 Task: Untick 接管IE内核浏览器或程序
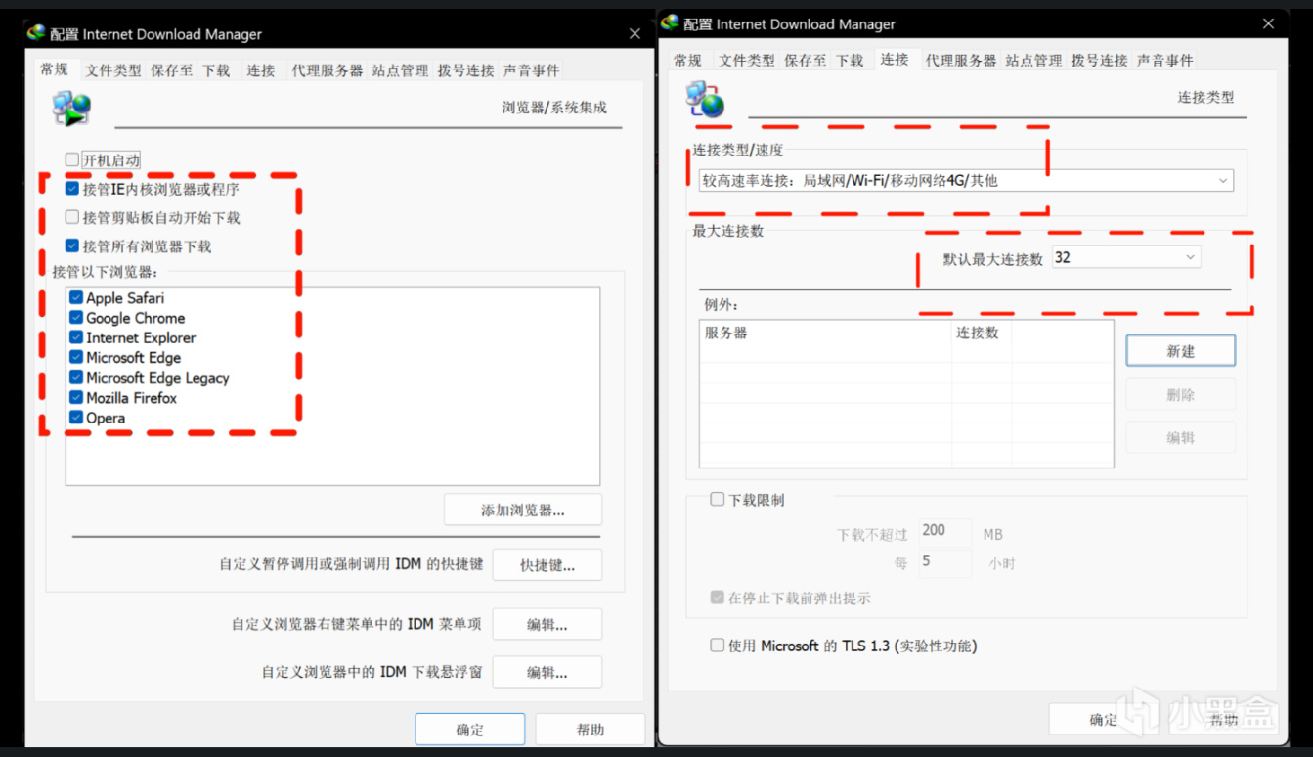(71, 189)
